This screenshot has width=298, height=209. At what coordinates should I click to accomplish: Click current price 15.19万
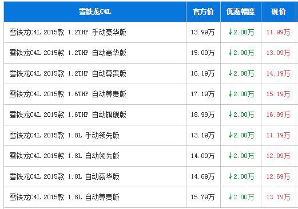(278, 94)
